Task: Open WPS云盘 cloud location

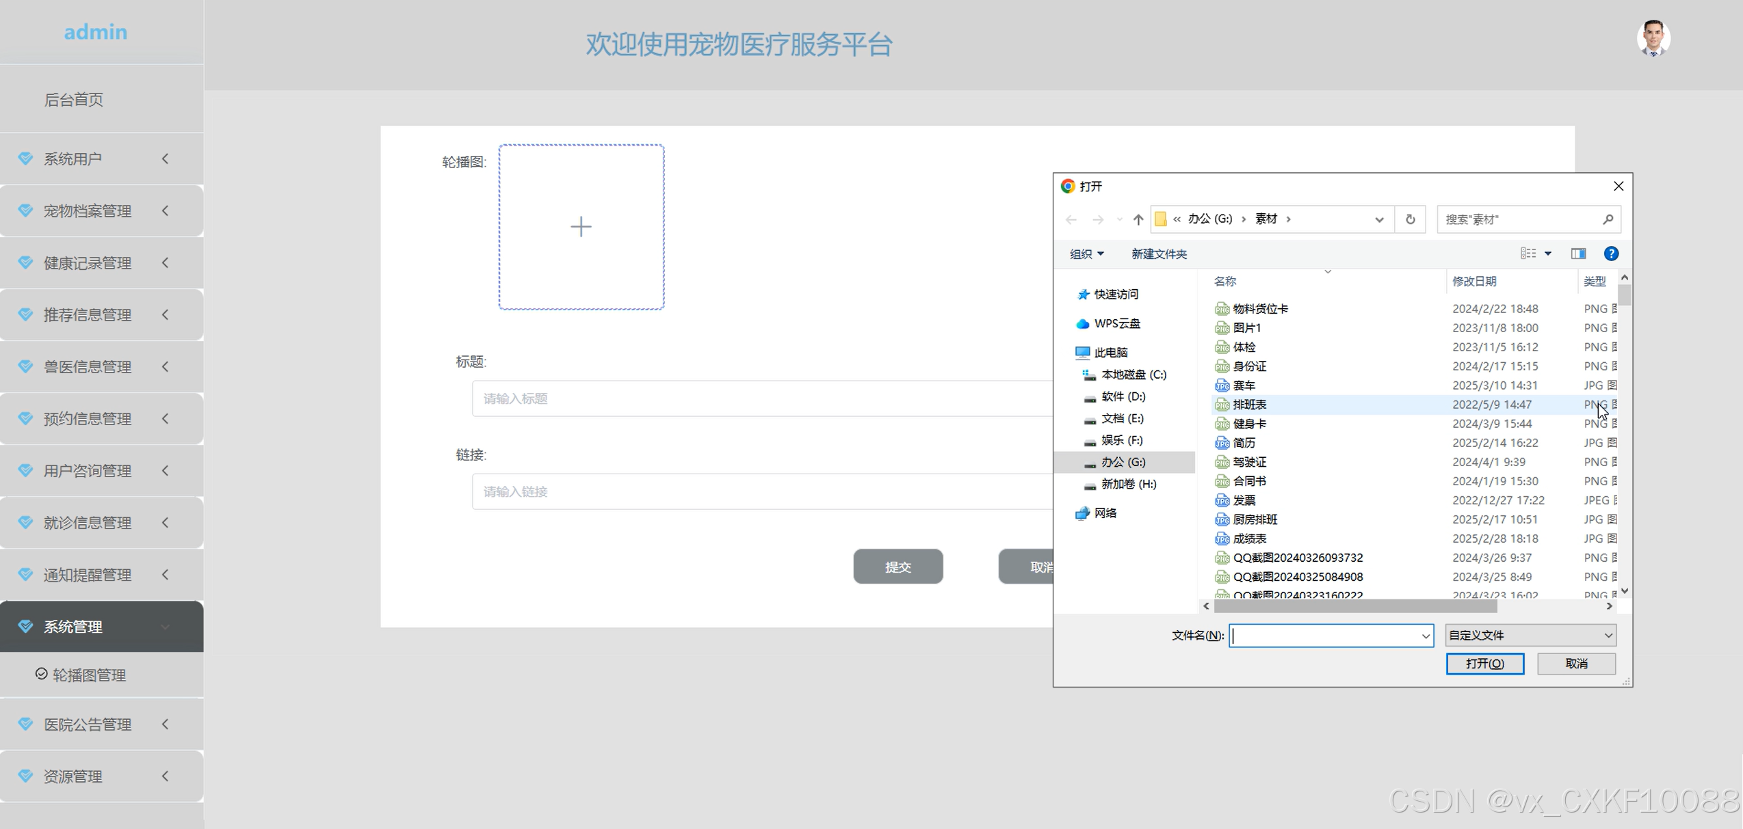Action: coord(1116,323)
